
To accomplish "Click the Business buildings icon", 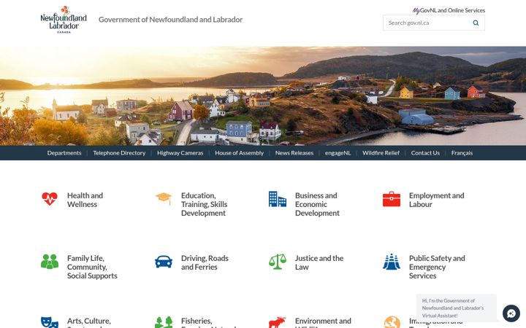I will point(278,199).
